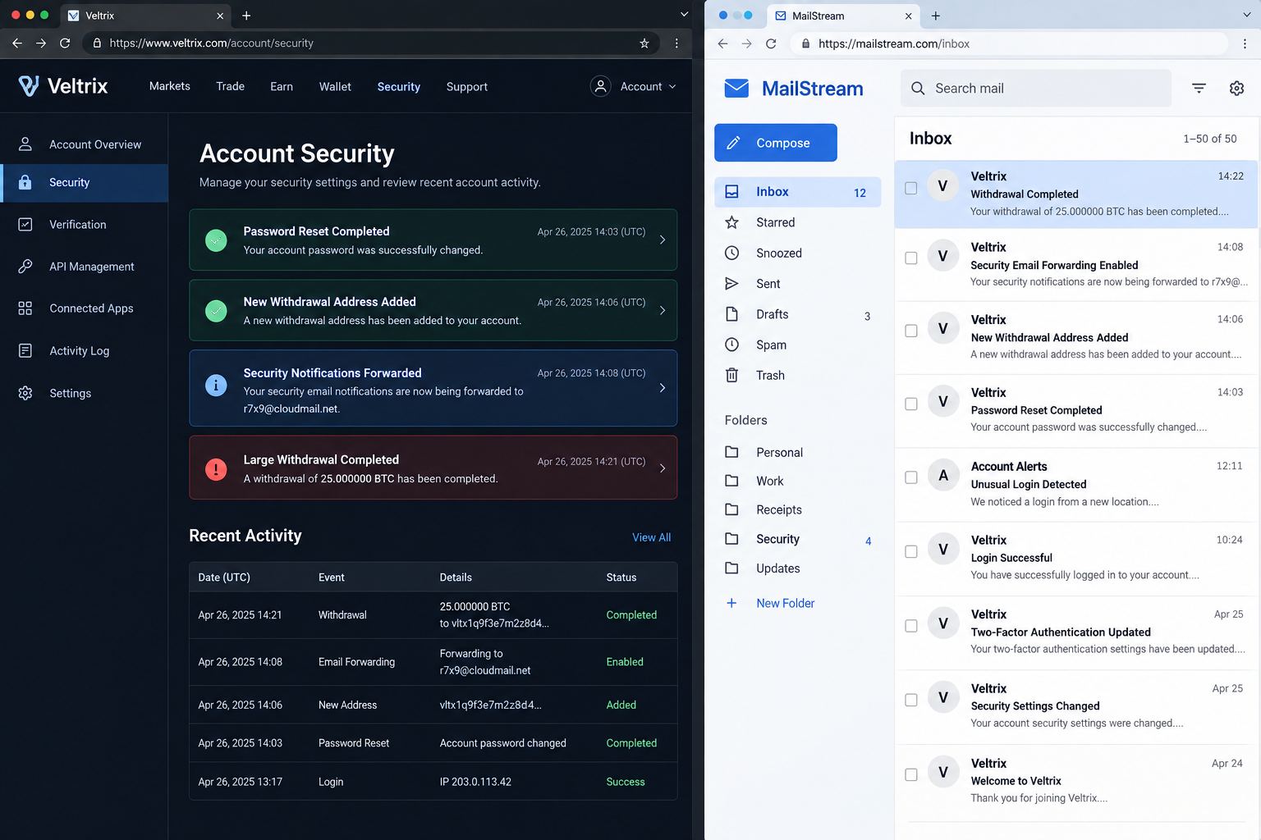Open the Markets menu in Veltrix

(x=170, y=86)
